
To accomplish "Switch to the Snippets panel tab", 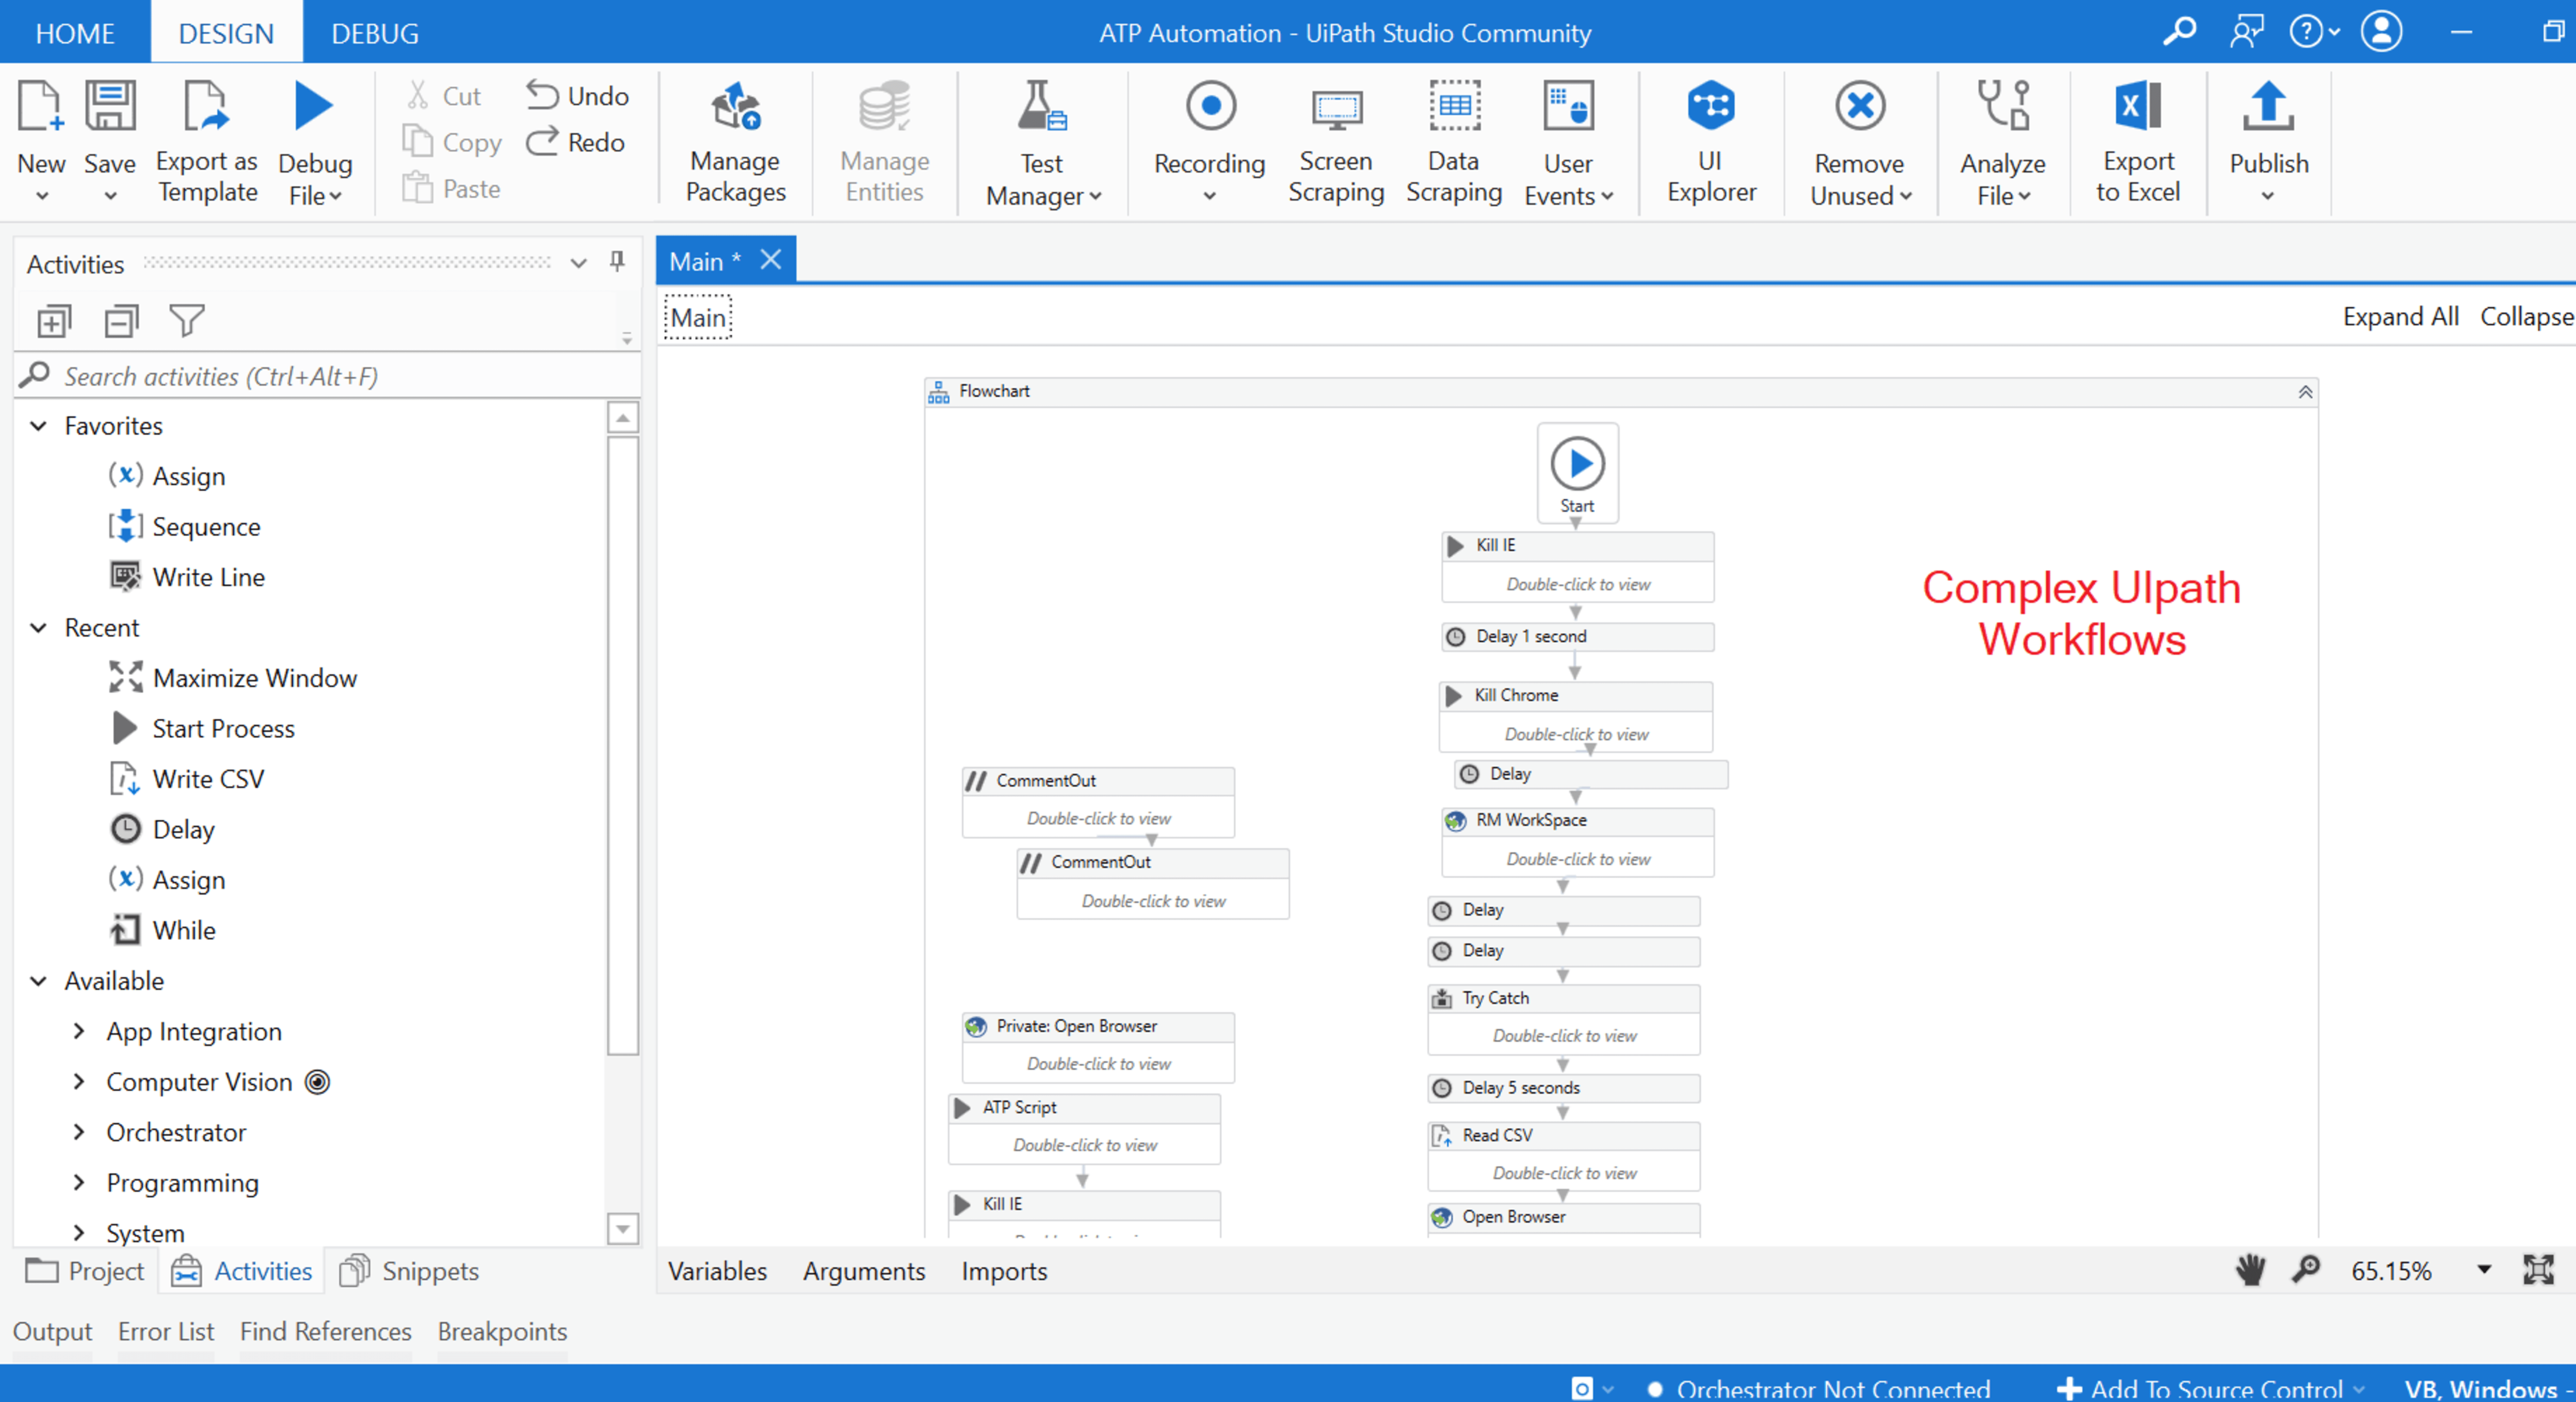I will click(x=409, y=1271).
